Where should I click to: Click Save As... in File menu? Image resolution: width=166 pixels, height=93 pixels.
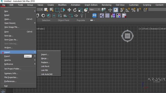9,36
